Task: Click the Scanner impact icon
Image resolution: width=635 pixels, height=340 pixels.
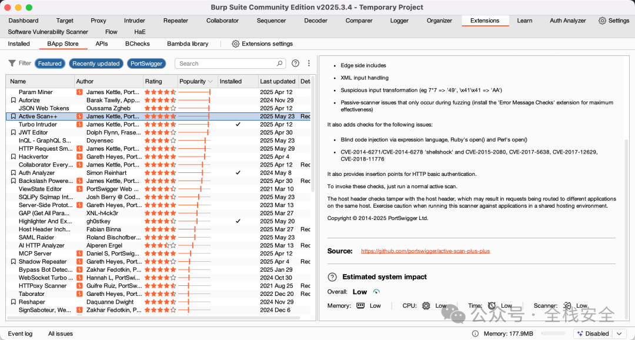Action: coord(567,305)
